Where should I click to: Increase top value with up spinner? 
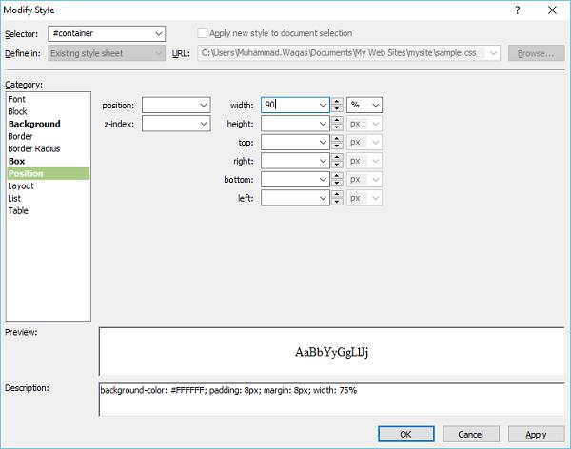[337, 138]
